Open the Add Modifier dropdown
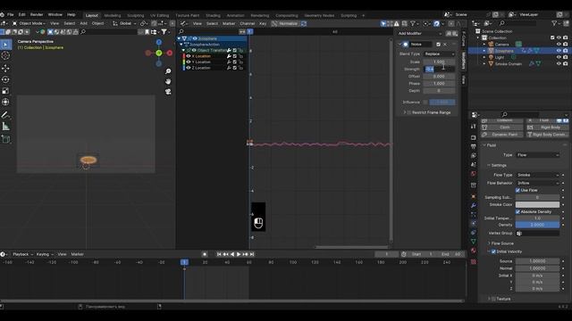 tap(419, 34)
